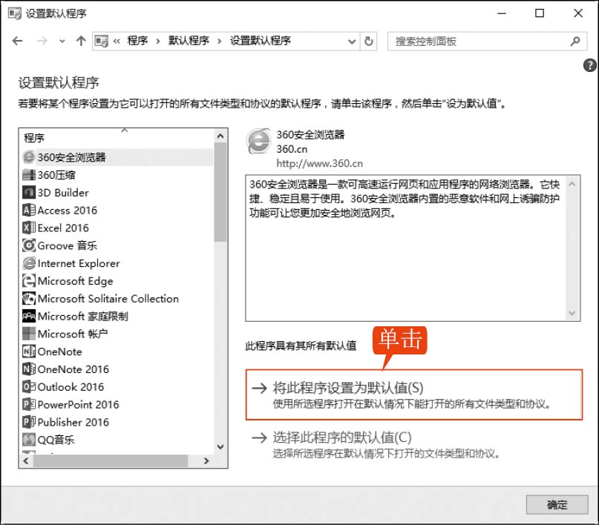599x525 pixels.
Task: Select 设置默认程序 in the breadcrumb path
Action: click(x=260, y=41)
